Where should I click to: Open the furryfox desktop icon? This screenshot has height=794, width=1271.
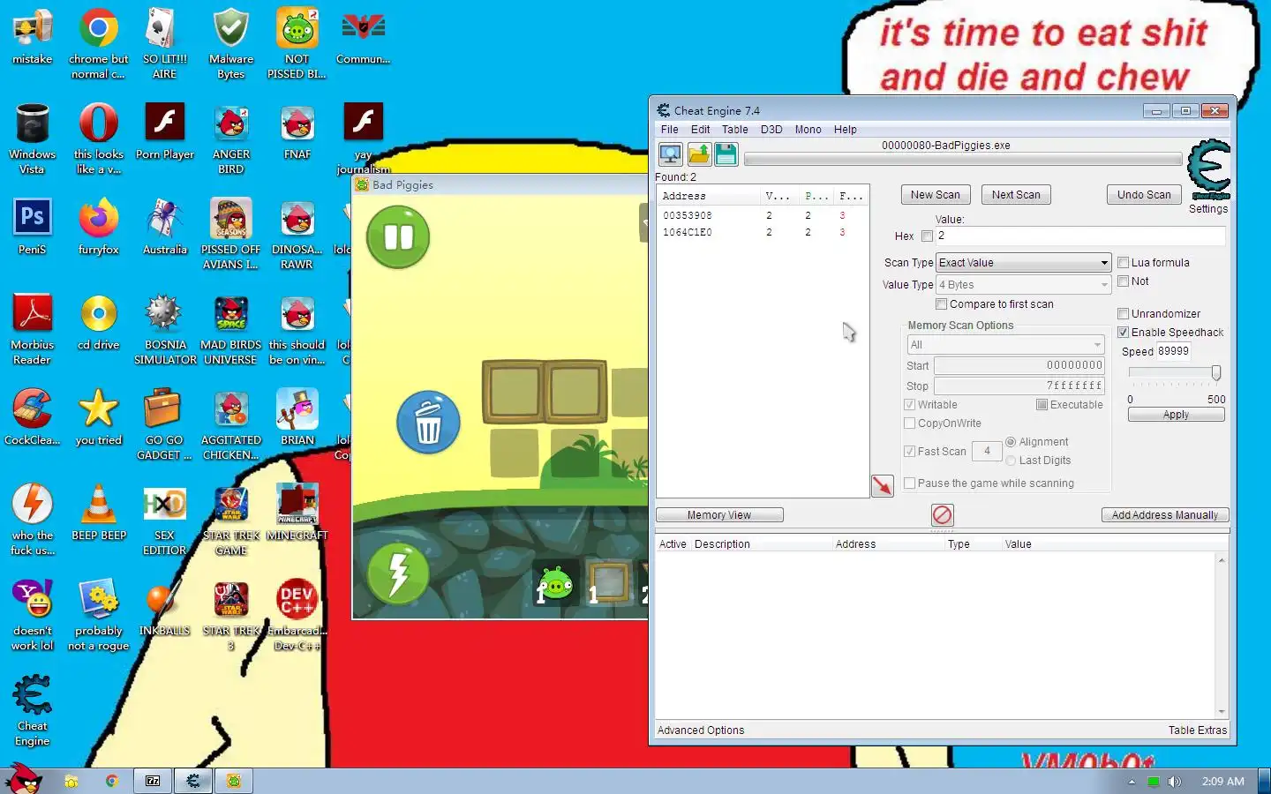99,227
